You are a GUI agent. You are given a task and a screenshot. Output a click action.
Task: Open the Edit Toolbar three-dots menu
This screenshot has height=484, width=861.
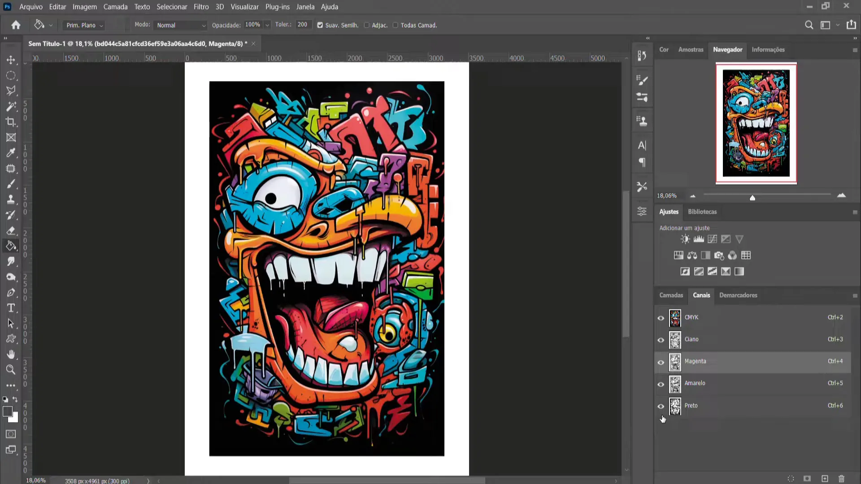tap(11, 385)
